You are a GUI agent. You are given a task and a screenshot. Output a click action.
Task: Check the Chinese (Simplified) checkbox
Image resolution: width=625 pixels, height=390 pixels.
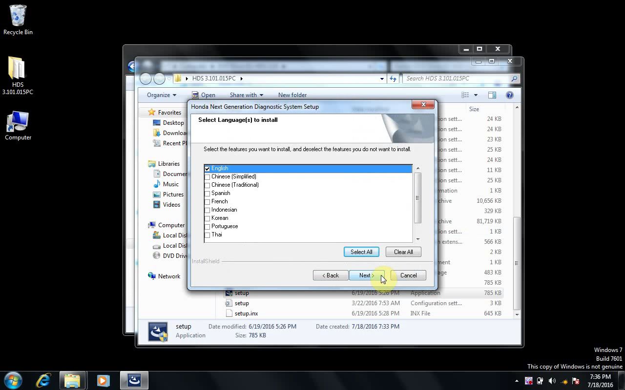point(207,177)
